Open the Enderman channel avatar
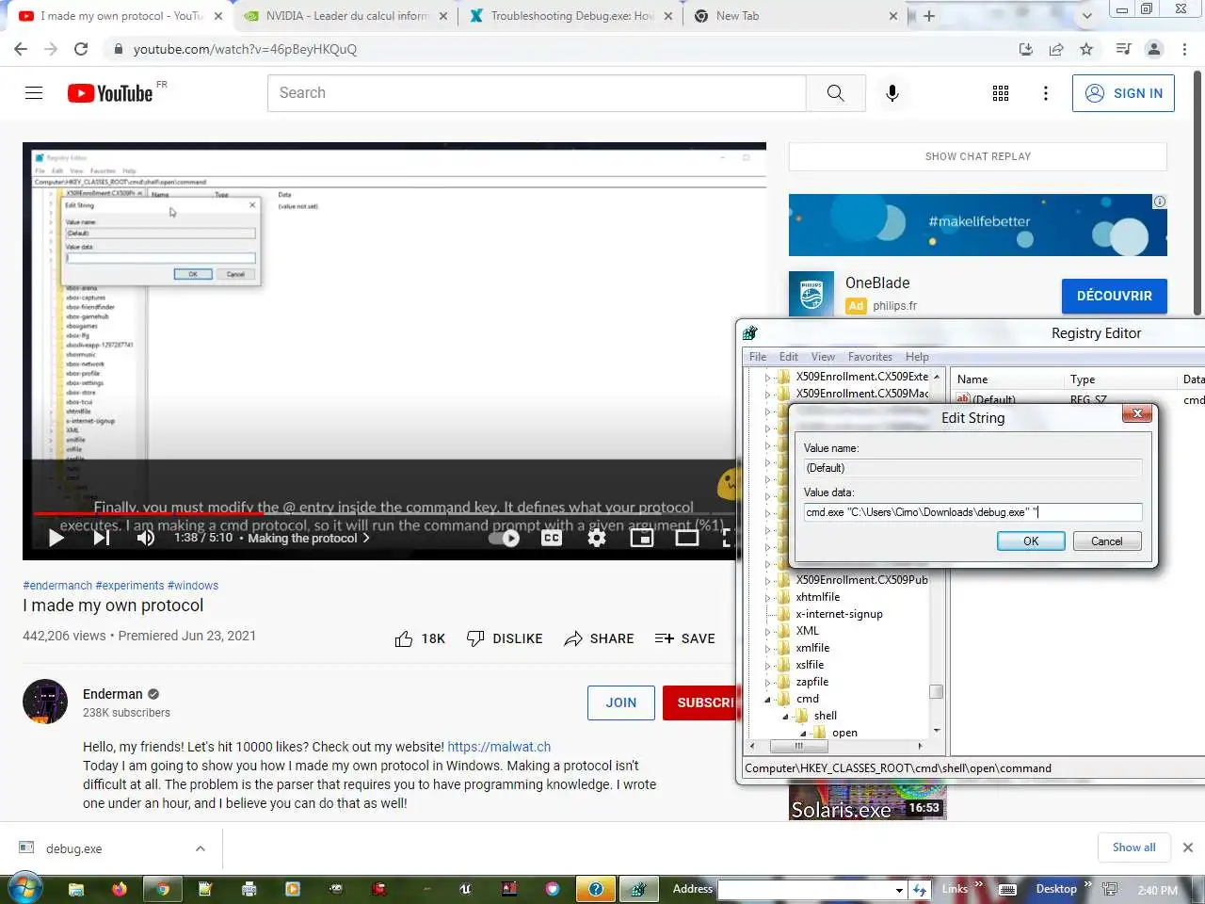Image resolution: width=1205 pixels, height=904 pixels. [45, 702]
